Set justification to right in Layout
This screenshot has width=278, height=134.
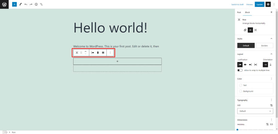[250, 65]
